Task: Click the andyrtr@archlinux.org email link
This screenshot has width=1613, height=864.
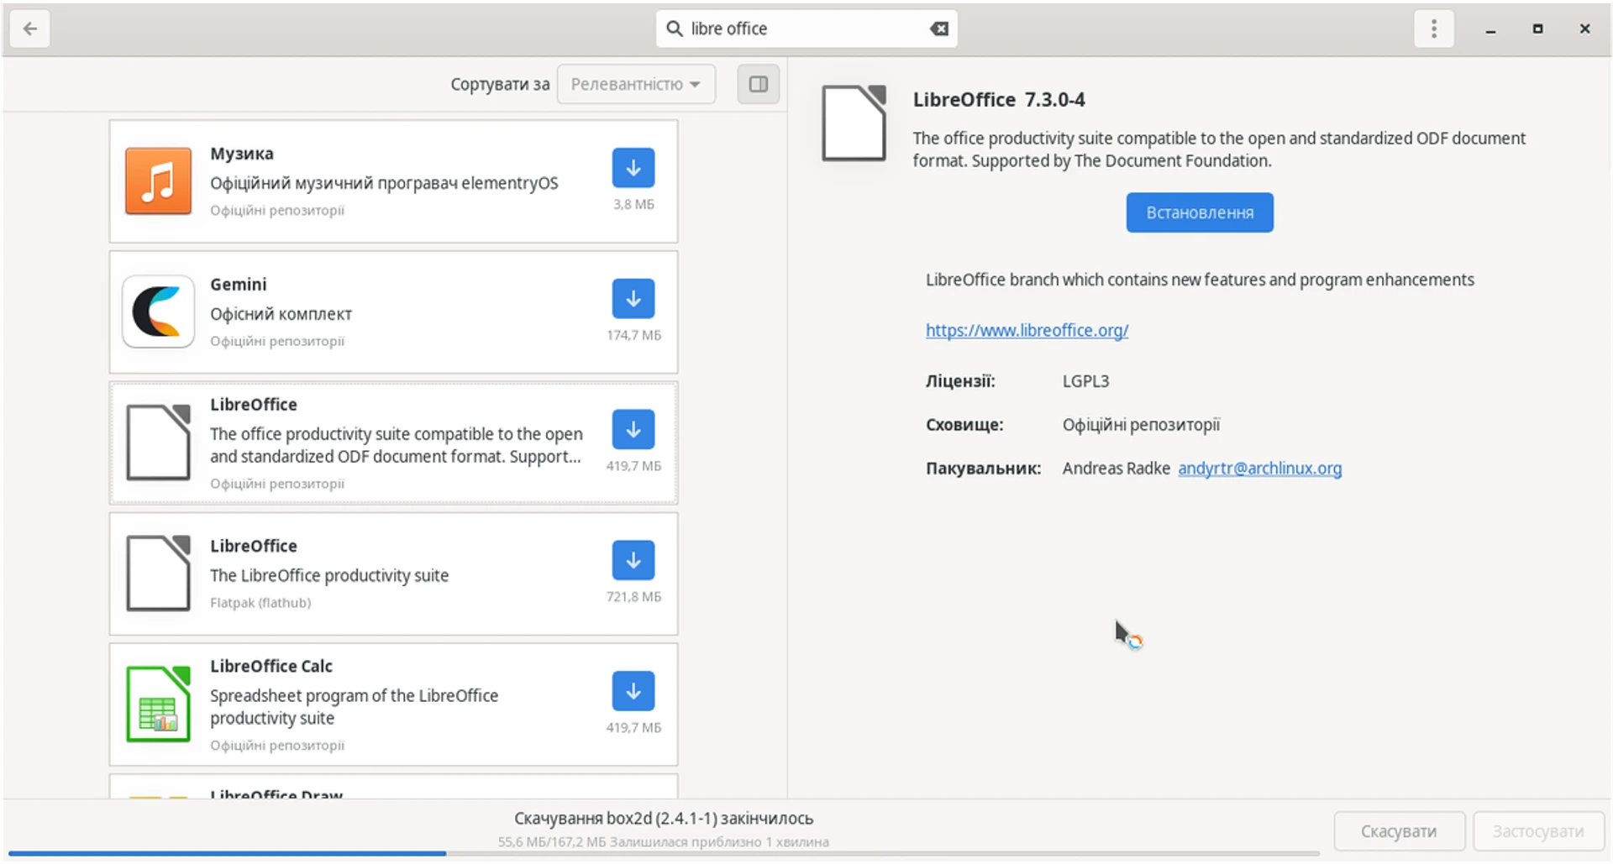Action: [x=1259, y=469]
